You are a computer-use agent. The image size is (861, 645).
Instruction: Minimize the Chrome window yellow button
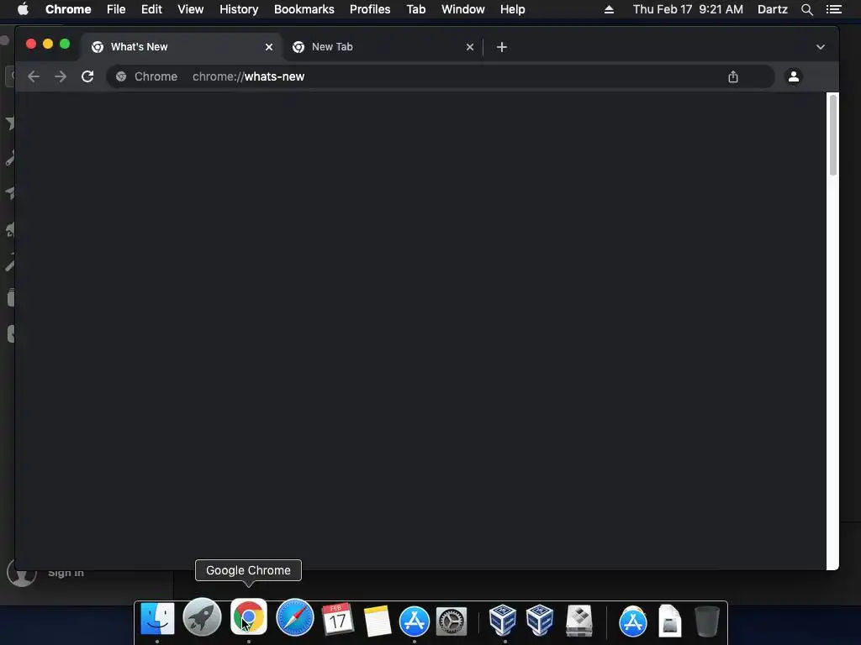48,44
